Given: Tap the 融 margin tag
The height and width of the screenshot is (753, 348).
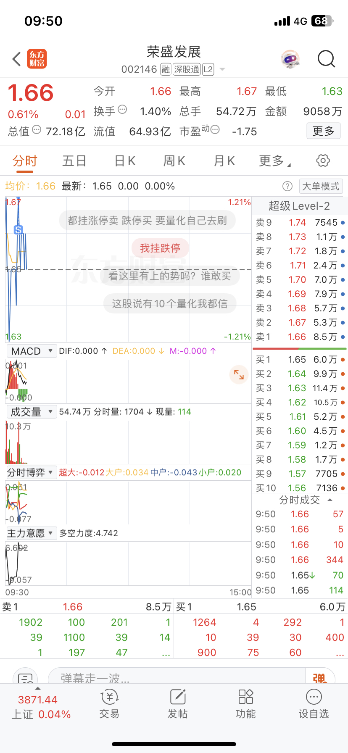Looking at the screenshot, I should point(166,69).
